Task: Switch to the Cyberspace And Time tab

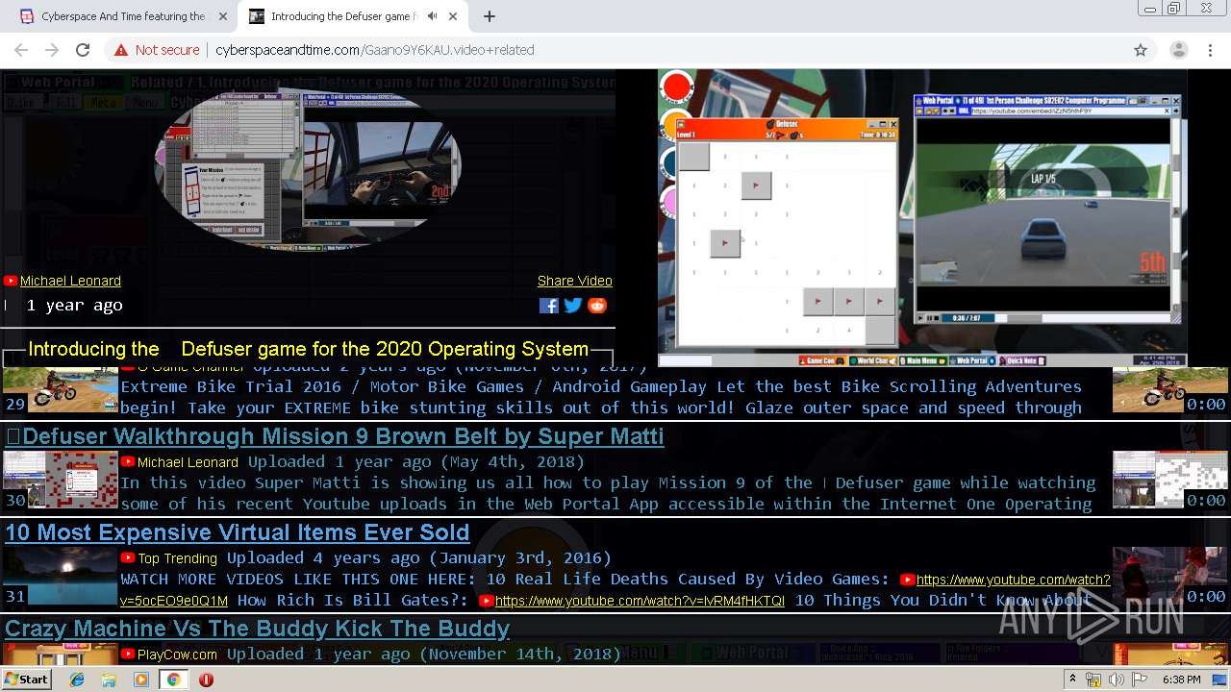Action: (x=123, y=16)
